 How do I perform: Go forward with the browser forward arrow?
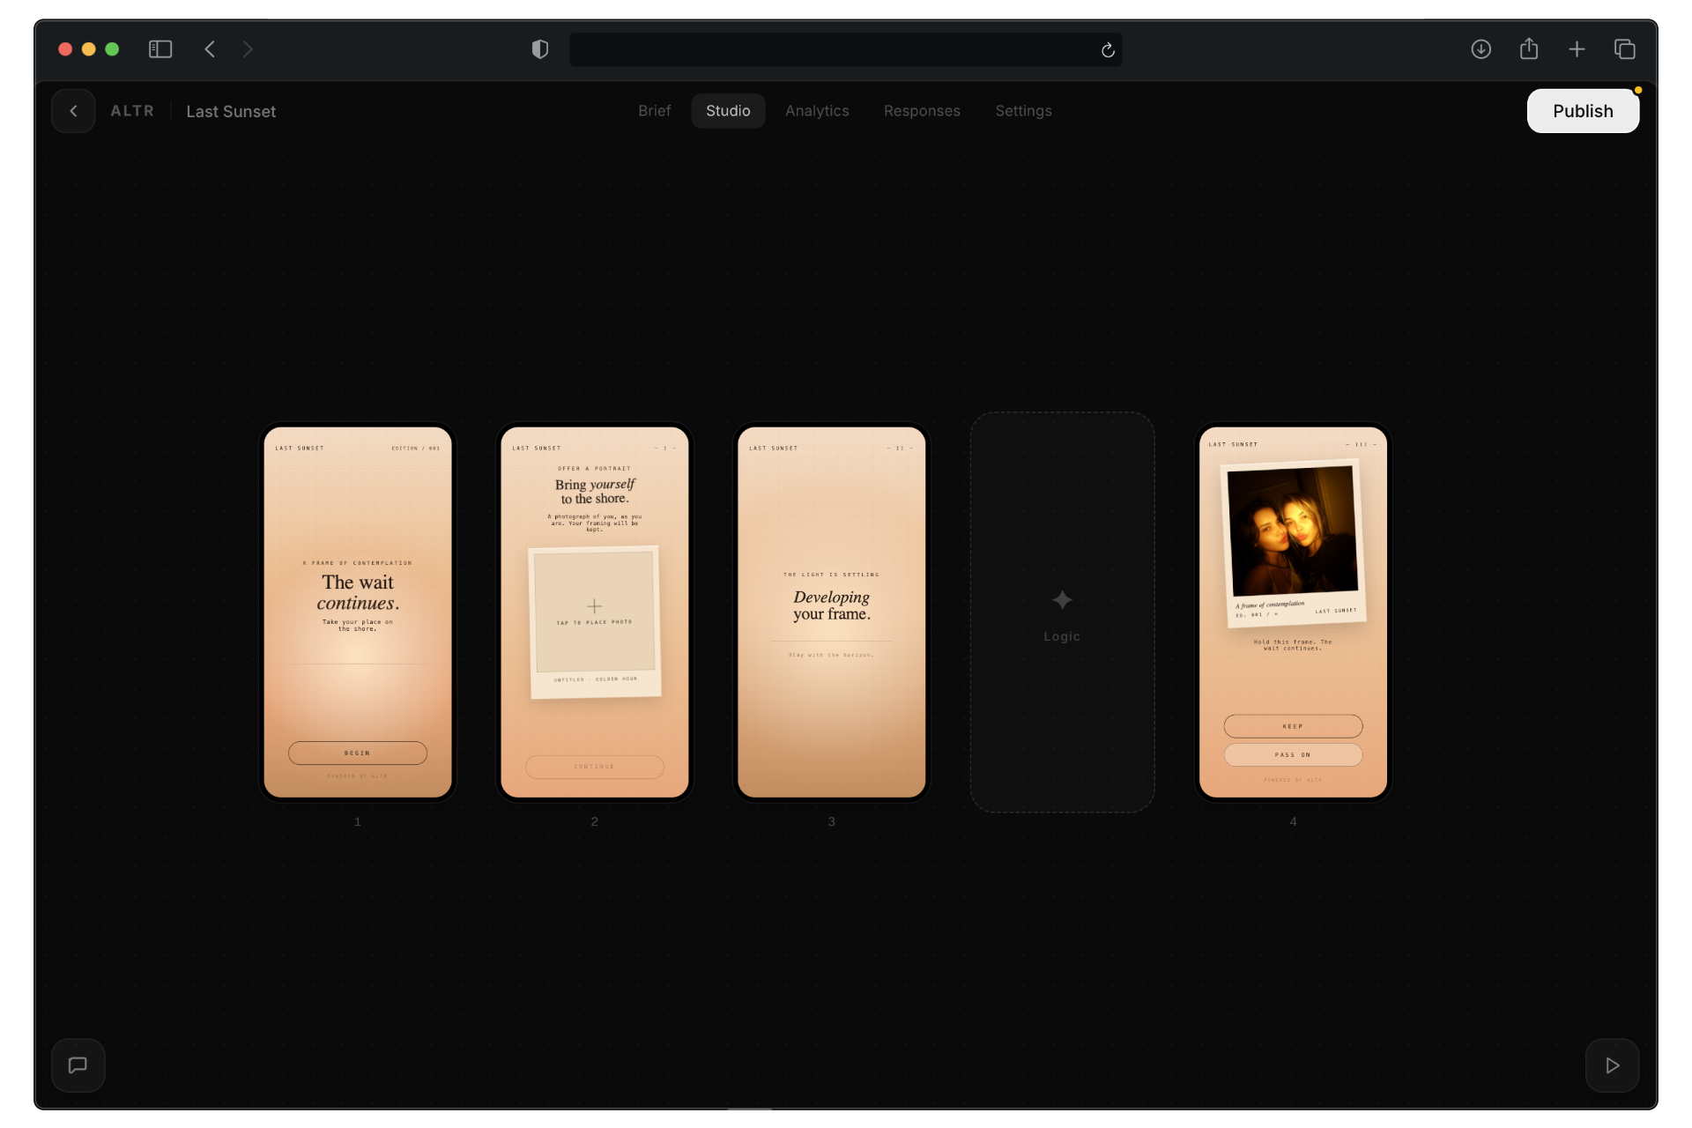click(x=248, y=49)
